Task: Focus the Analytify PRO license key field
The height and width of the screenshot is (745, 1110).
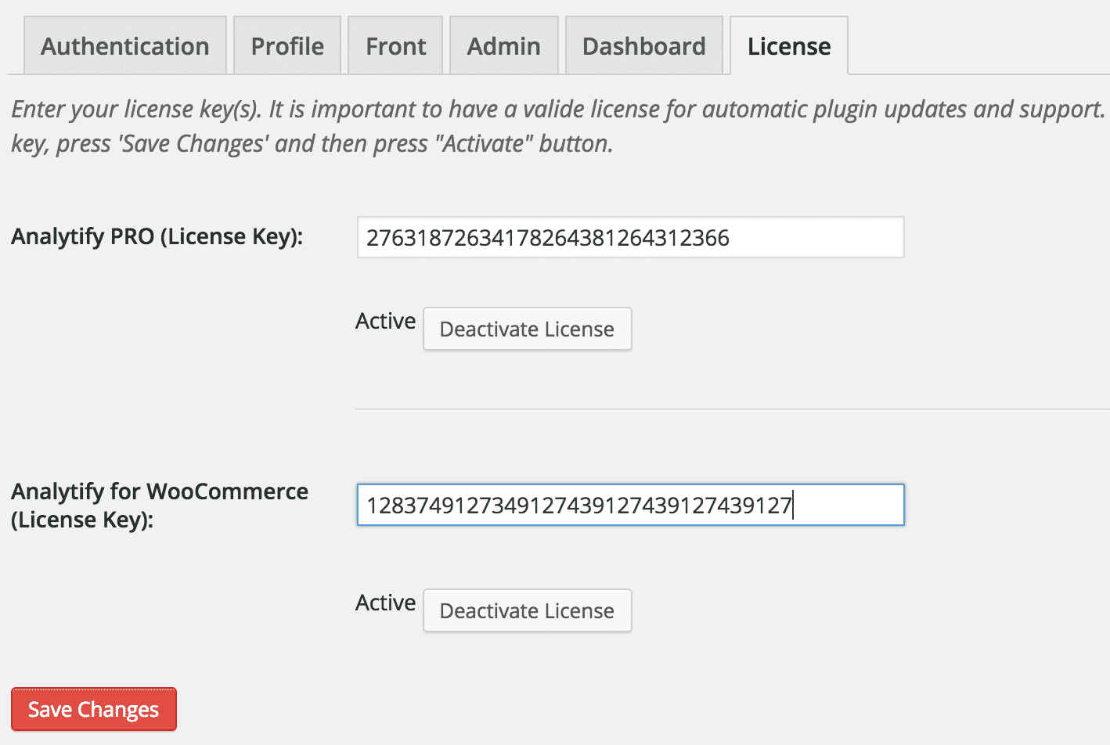Action: point(630,237)
